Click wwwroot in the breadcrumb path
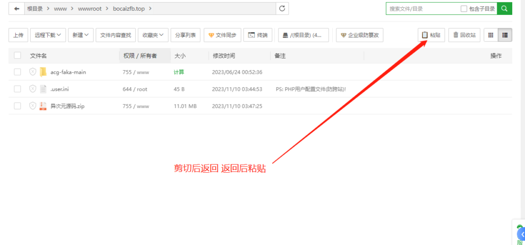Image resolution: width=525 pixels, height=245 pixels. [x=90, y=9]
